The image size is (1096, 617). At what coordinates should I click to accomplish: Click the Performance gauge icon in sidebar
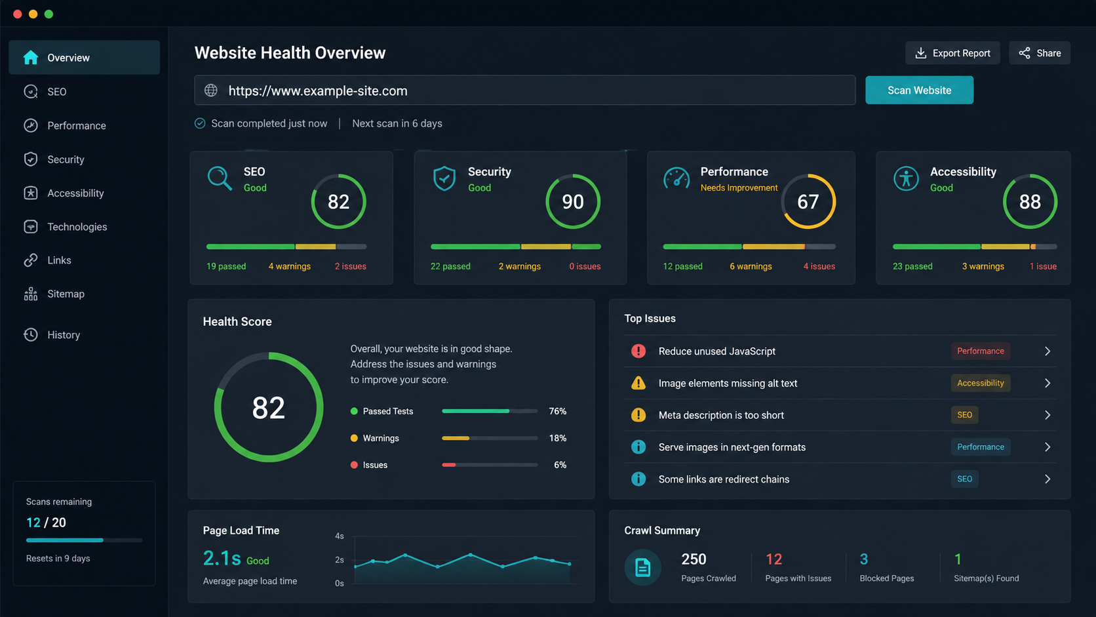coord(31,125)
